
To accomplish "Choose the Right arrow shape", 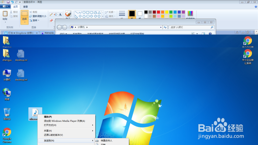I will coord(92,16).
